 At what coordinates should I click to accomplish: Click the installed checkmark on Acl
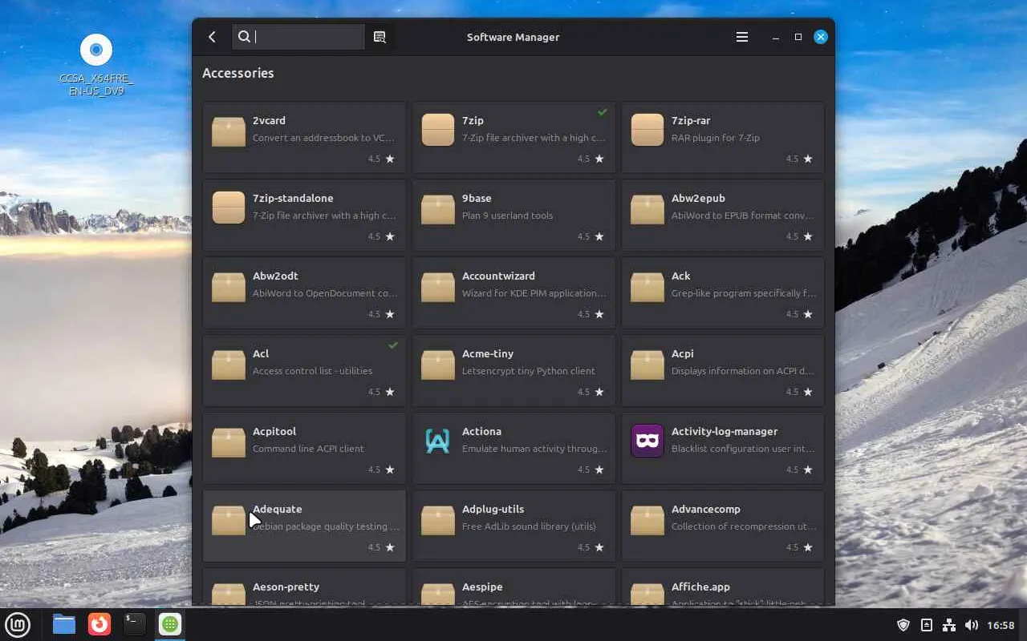pos(393,345)
